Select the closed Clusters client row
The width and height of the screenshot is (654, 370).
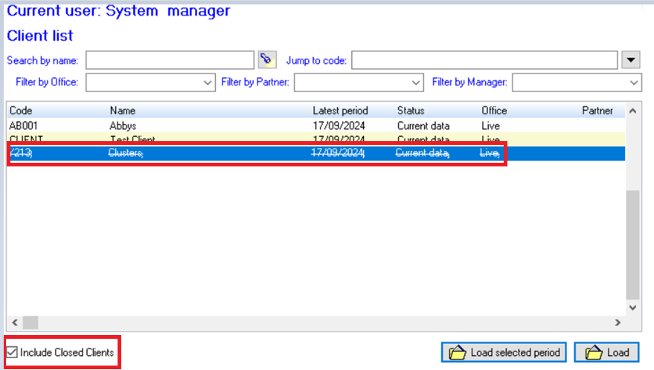(x=316, y=153)
